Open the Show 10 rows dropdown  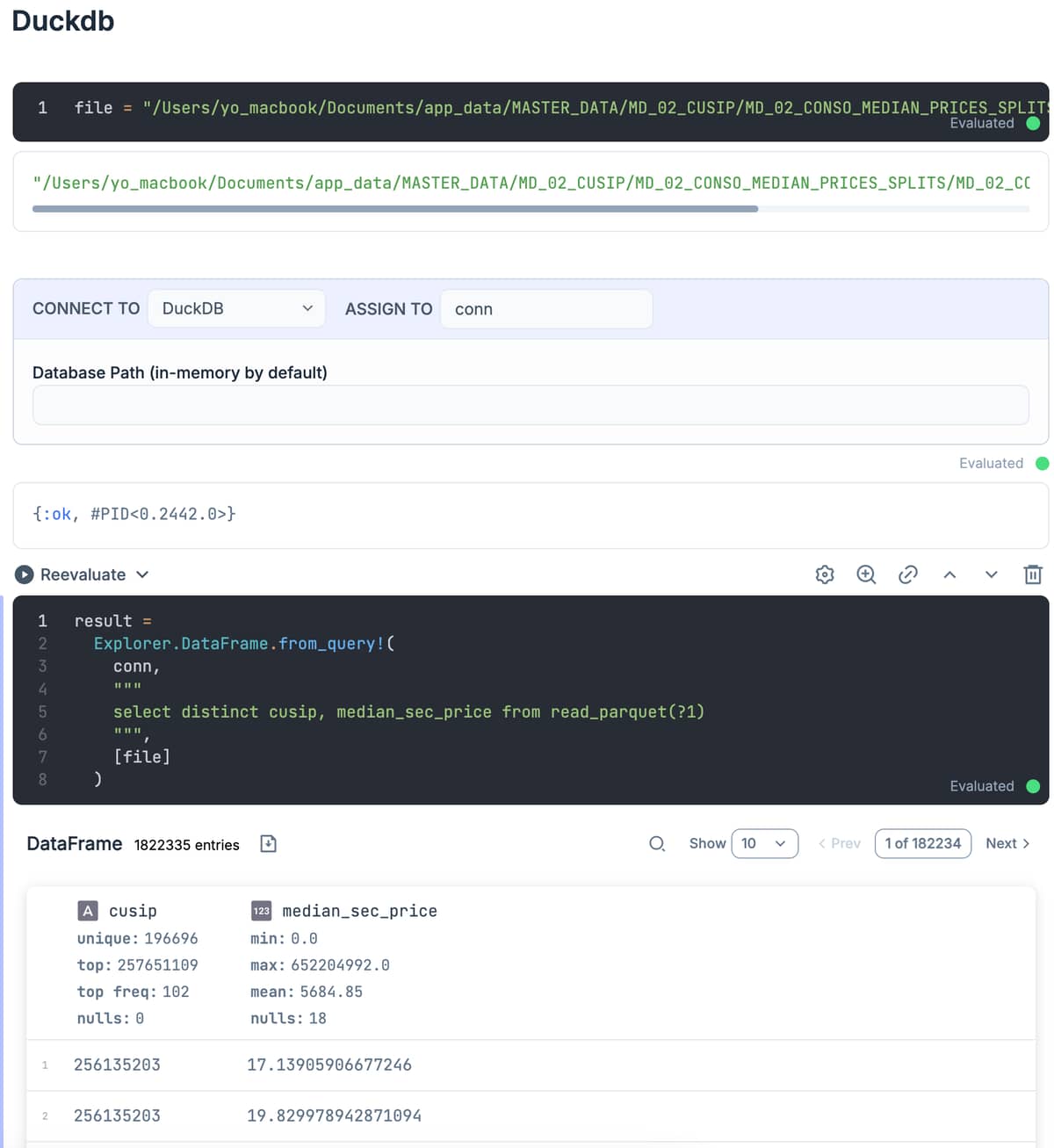764,843
